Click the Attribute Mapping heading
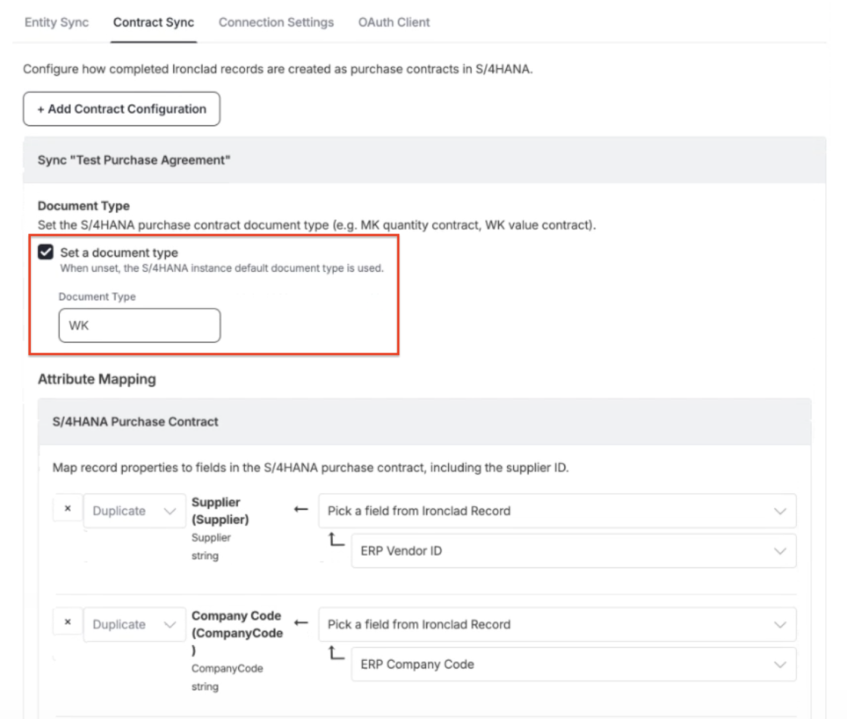847x719 pixels. 97,379
